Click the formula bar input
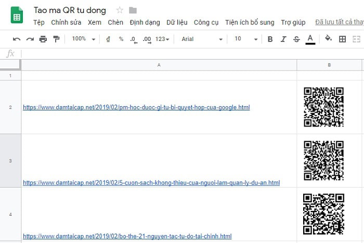 193,54
